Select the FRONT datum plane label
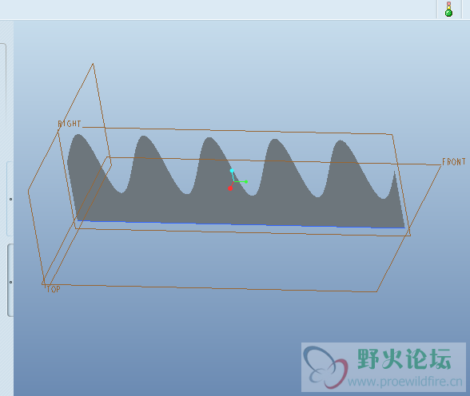 tap(453, 162)
